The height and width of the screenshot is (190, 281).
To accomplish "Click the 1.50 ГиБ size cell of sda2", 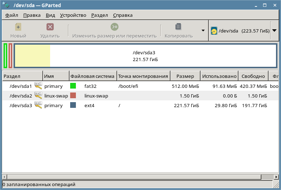I will tap(189, 96).
